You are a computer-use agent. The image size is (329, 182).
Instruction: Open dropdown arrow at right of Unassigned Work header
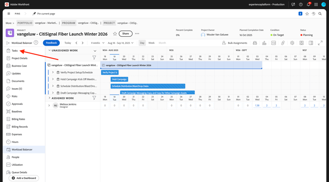pyautogui.click(x=95, y=51)
